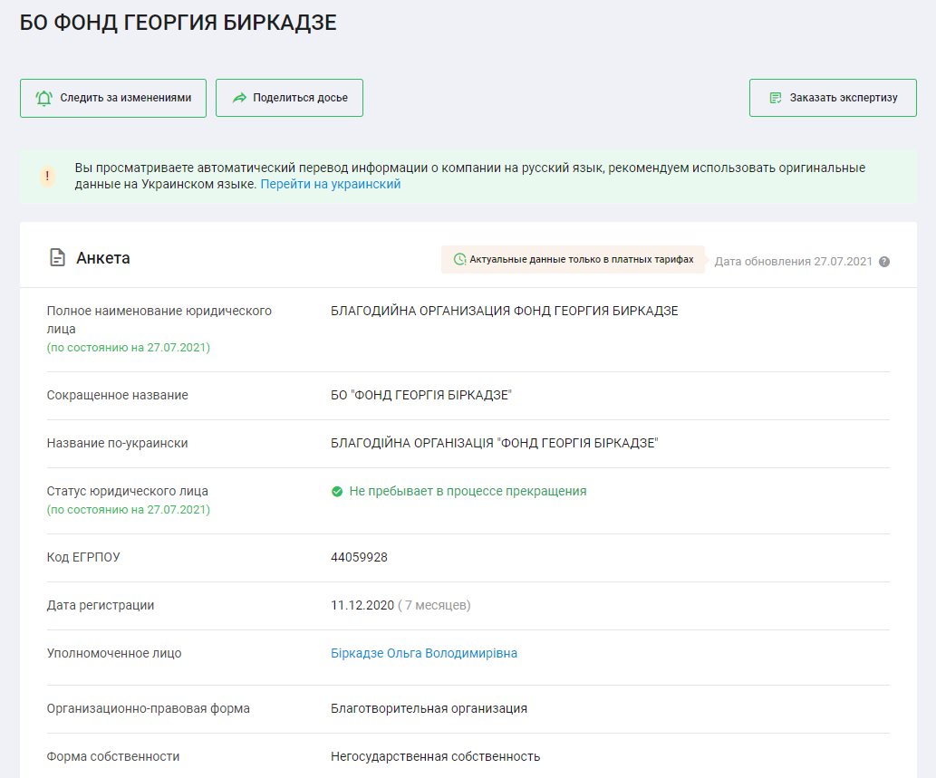Click the checklist icon on Заказать экспертизу

pos(775,98)
